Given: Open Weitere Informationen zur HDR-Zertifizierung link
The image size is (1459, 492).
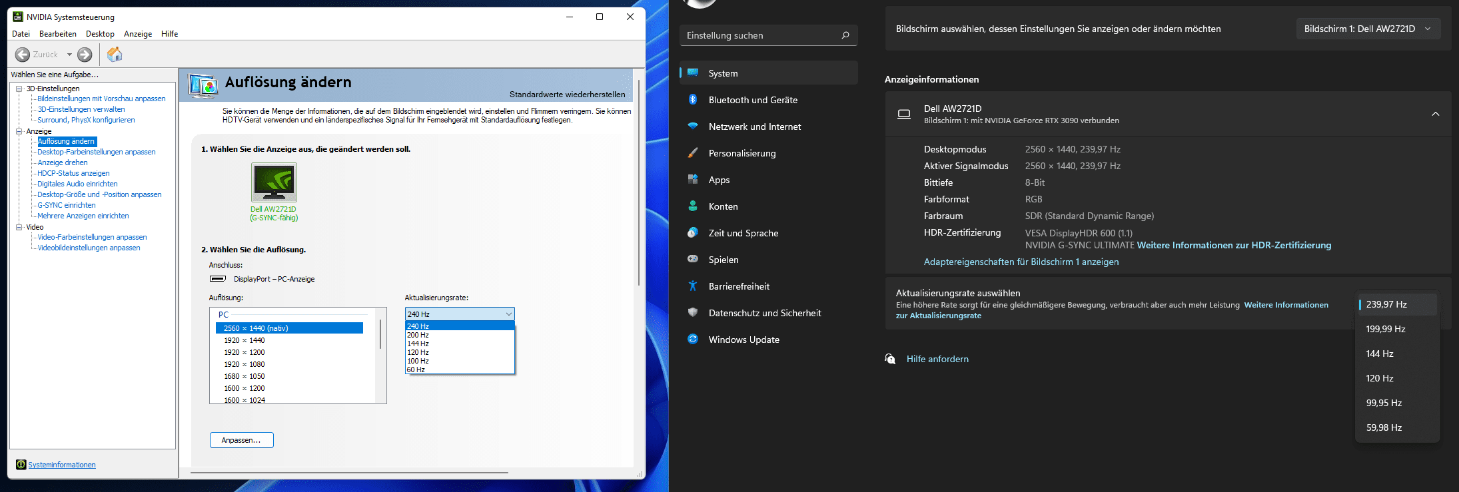Looking at the screenshot, I should [1234, 245].
